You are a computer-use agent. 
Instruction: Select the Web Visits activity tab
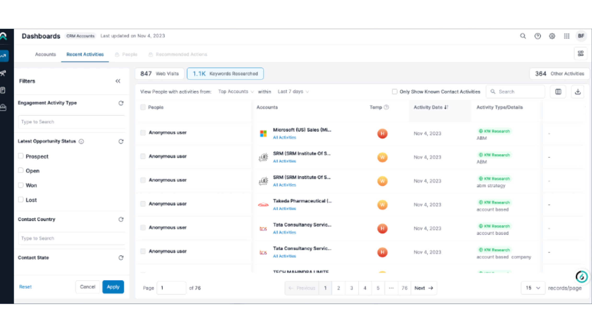click(x=160, y=74)
